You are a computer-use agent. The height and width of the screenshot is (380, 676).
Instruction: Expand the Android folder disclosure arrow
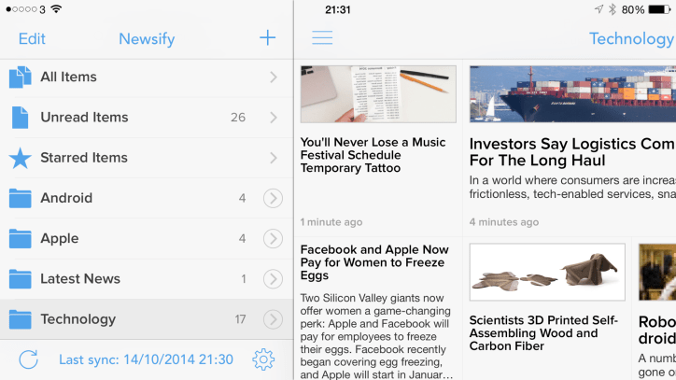pyautogui.click(x=273, y=198)
